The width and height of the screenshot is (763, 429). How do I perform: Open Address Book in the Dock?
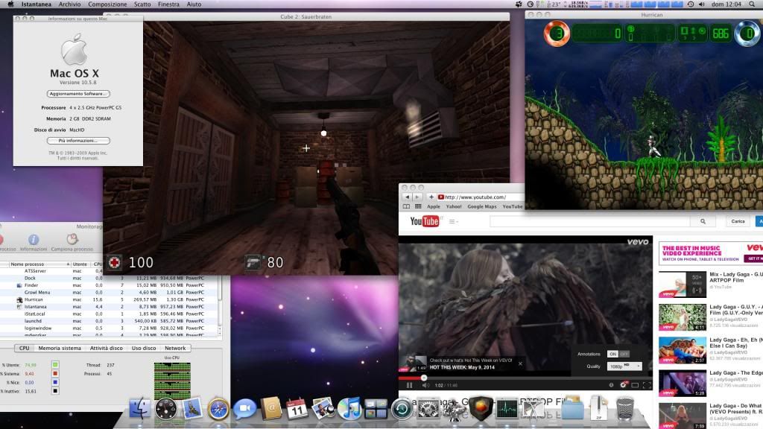[x=271, y=408]
